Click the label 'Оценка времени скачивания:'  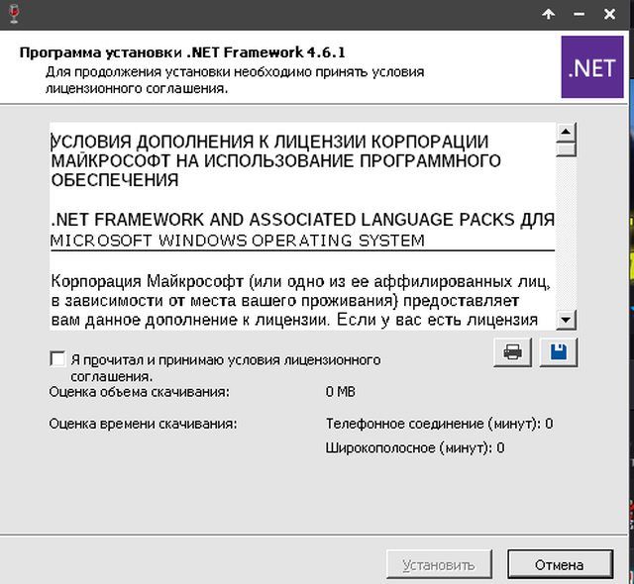[143, 424]
